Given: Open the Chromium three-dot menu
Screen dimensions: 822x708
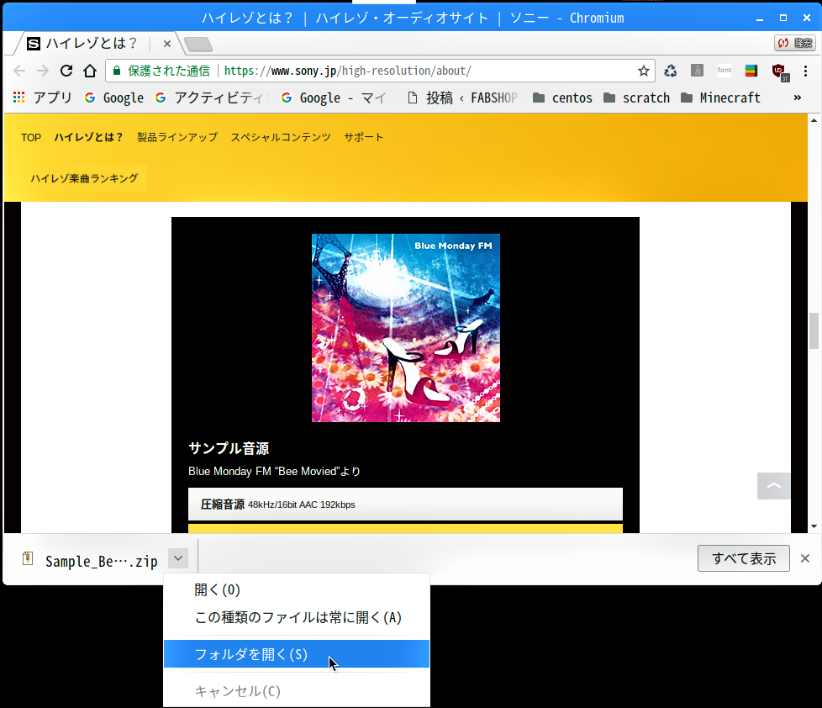Looking at the screenshot, I should coord(806,71).
